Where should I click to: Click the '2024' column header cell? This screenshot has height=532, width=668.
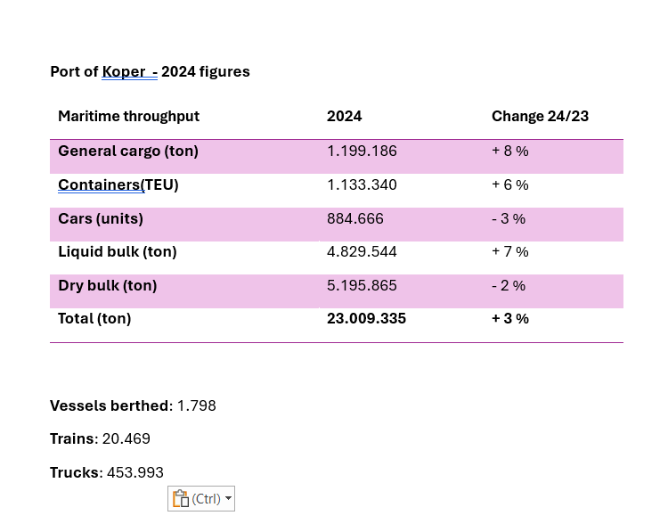(x=344, y=116)
